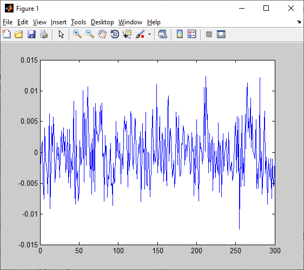Viewport: 304px width, 270px height.
Task: Insert a colorbar using the toolbar icon
Action: (x=180, y=34)
